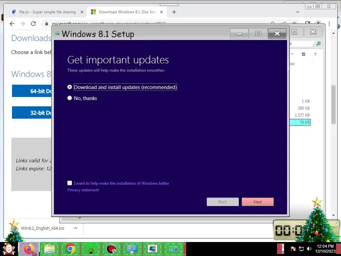Image resolution: width=341 pixels, height=256 pixels.
Task: Click the network tray icon
Action: click(x=301, y=249)
